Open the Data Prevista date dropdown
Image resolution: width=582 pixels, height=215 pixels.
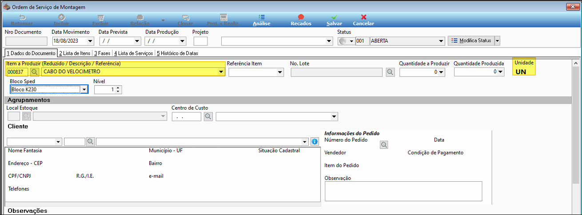(x=137, y=41)
